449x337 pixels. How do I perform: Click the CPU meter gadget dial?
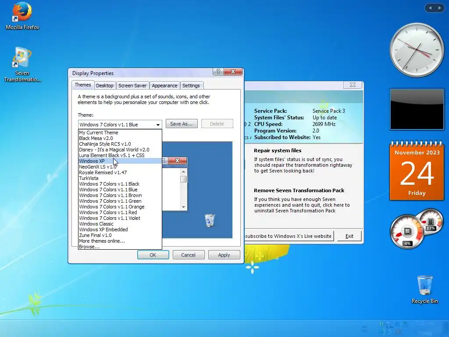tap(407, 232)
